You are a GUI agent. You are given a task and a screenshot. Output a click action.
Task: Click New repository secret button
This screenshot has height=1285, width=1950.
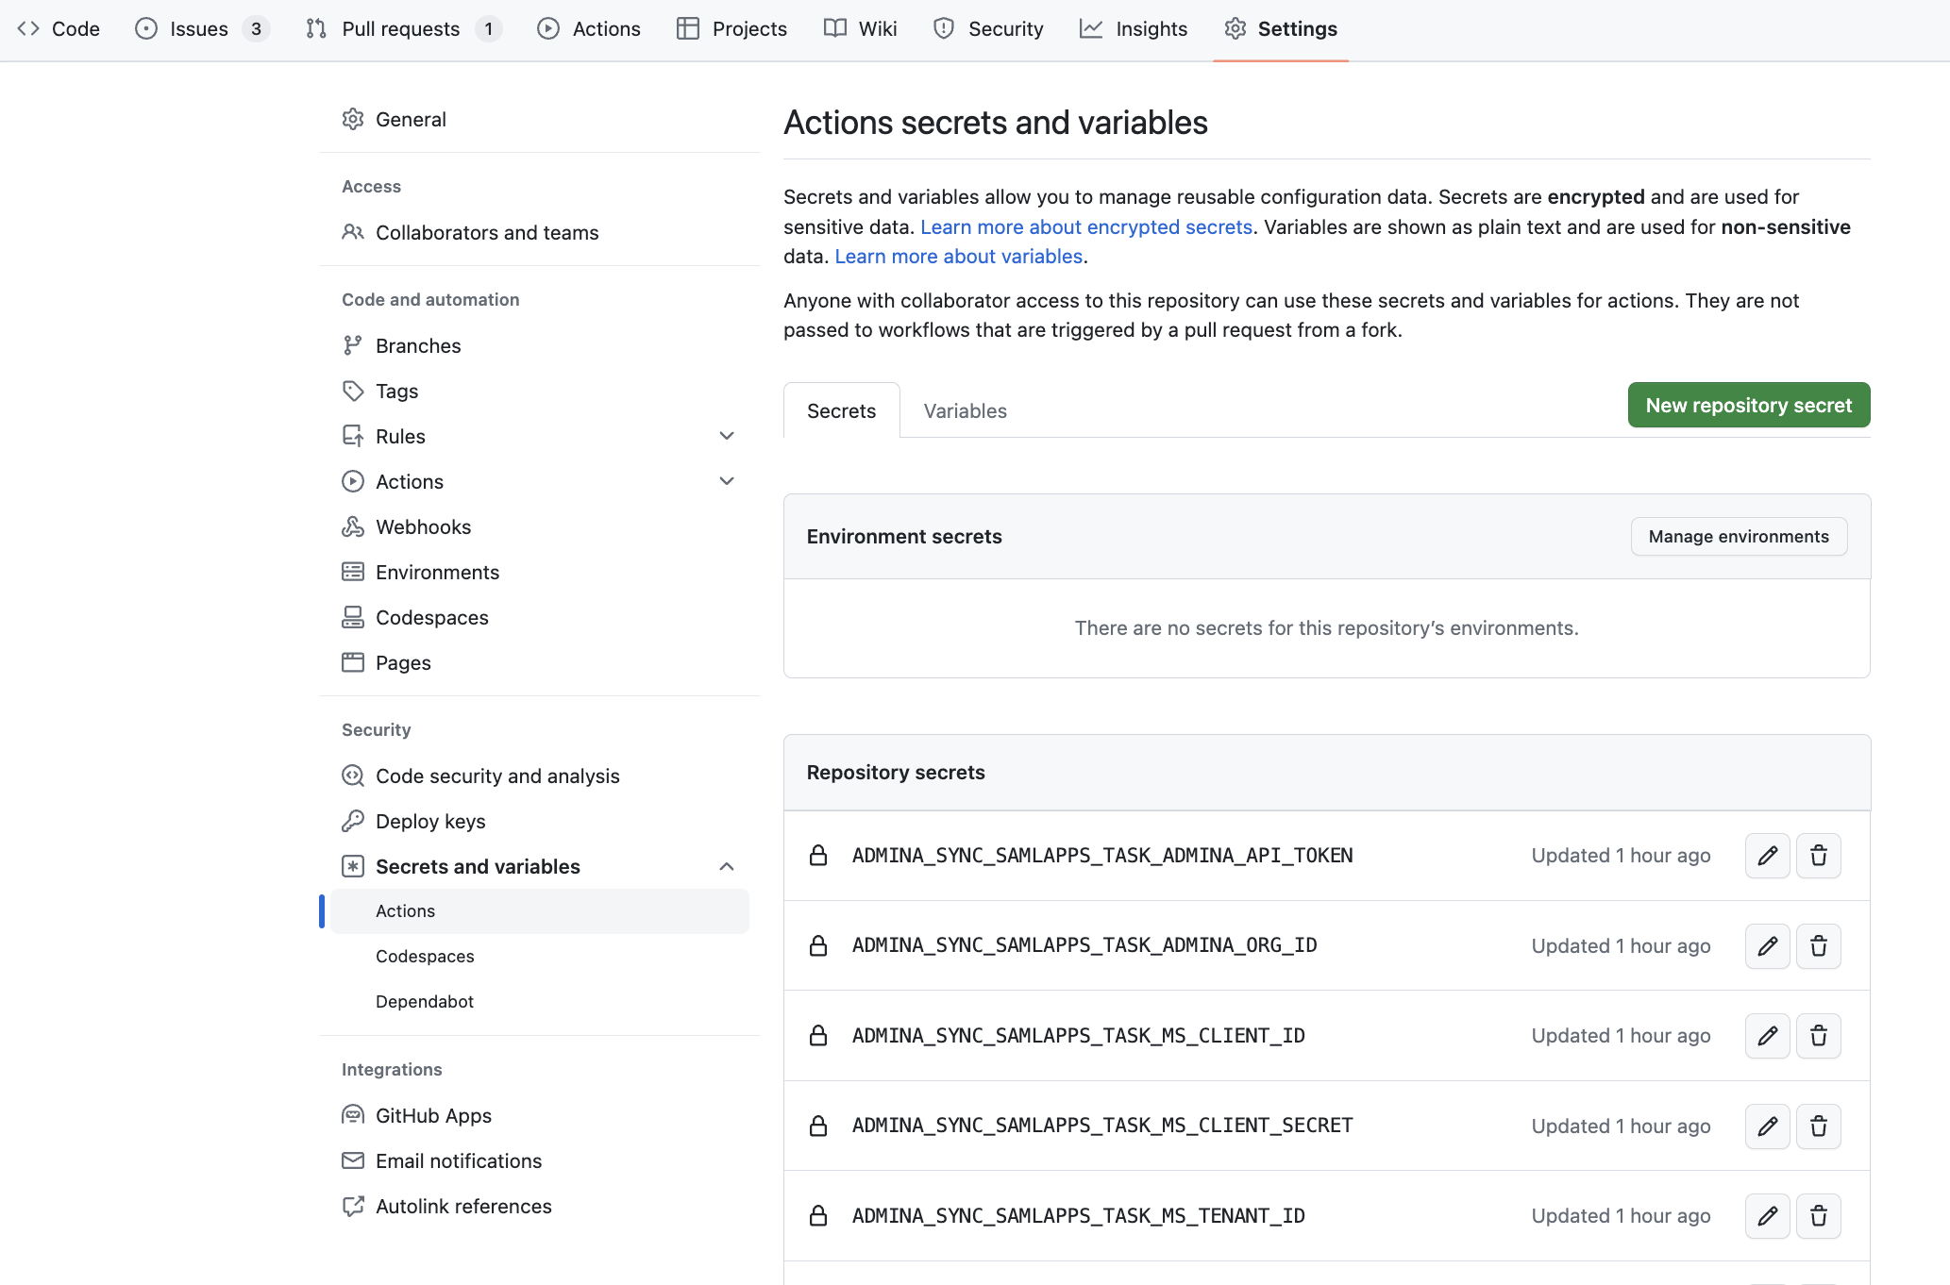tap(1748, 405)
